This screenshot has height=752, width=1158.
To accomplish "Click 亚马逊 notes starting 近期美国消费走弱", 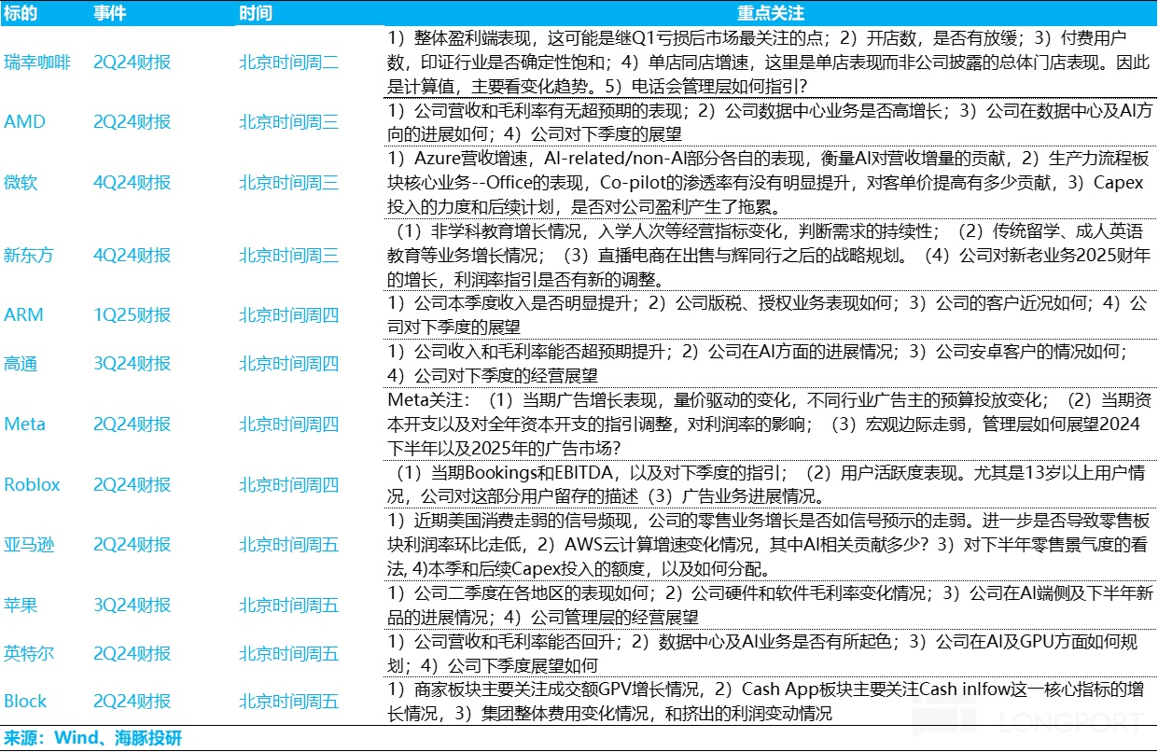I will tap(770, 544).
